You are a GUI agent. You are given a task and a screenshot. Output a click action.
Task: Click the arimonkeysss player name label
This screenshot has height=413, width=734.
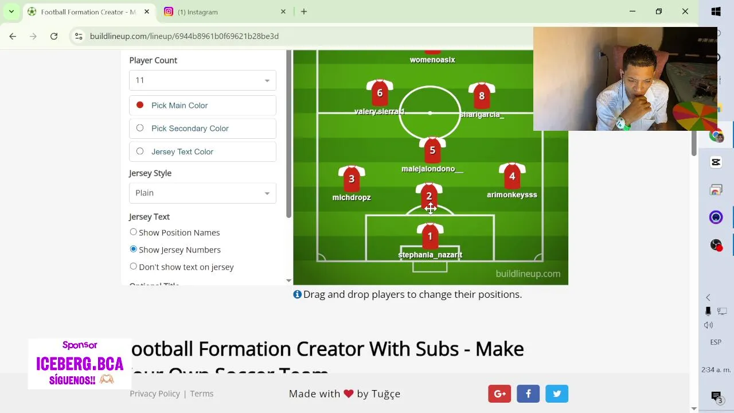point(512,194)
